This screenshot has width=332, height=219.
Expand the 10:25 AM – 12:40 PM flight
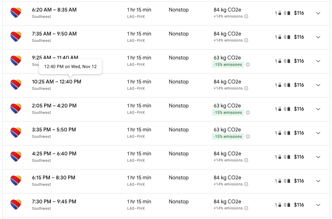tap(318, 85)
